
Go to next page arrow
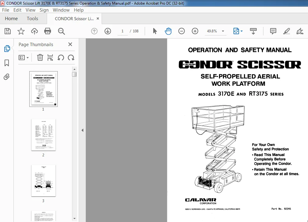(108, 31)
